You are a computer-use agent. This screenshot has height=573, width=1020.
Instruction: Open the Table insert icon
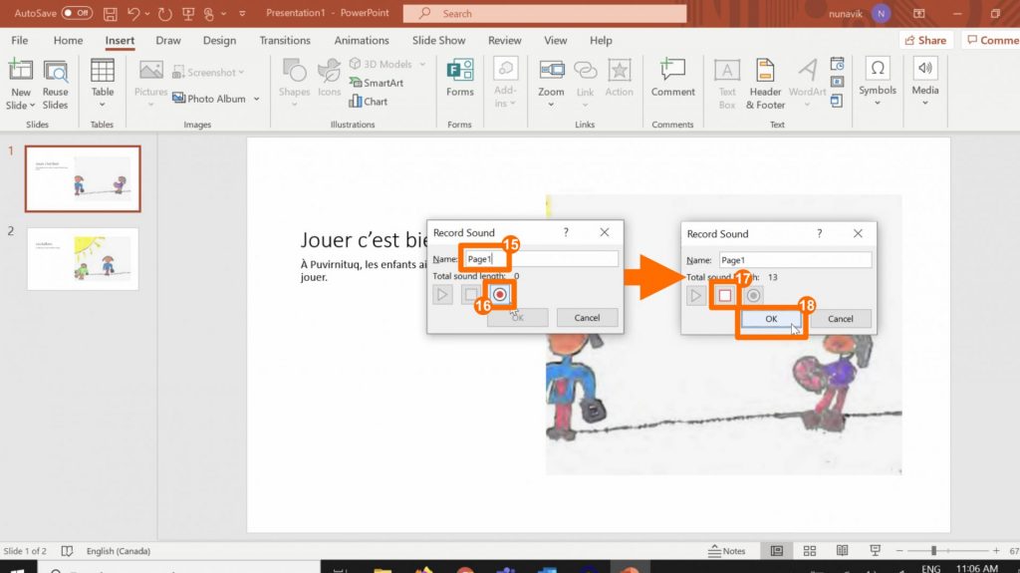[103, 73]
